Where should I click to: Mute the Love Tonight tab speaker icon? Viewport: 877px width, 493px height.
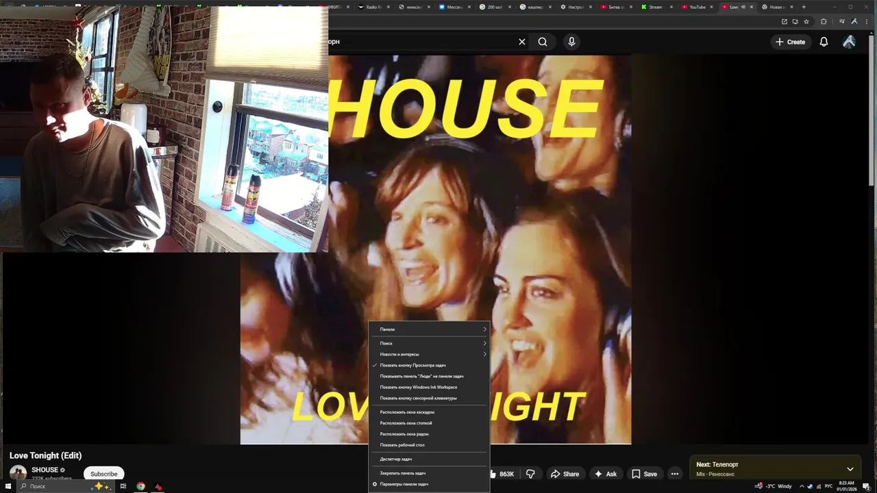click(743, 7)
